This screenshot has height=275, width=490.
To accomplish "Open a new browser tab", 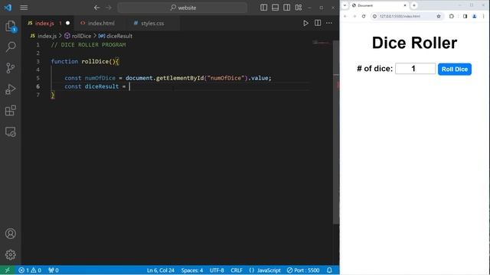I will point(414,5).
